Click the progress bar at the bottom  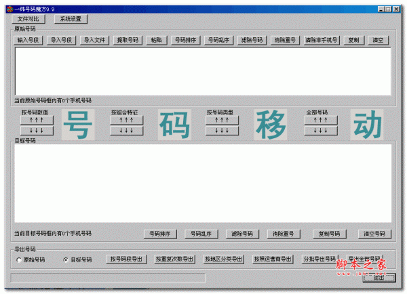[x=108, y=278]
